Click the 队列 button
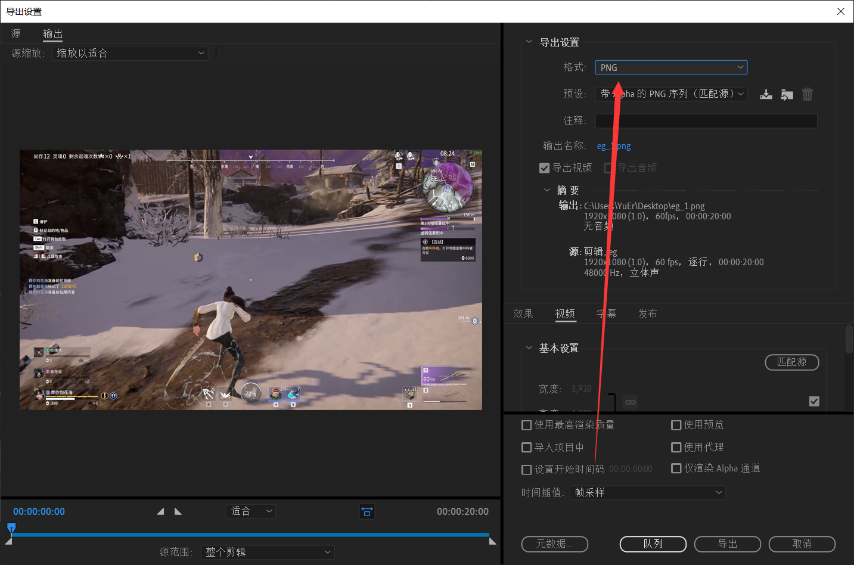The image size is (854, 565). pyautogui.click(x=653, y=544)
